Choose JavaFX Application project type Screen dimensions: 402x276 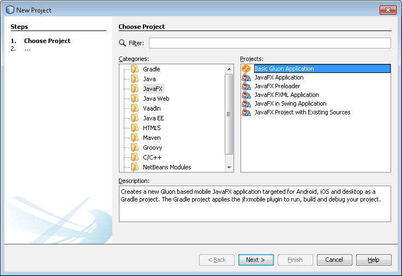click(279, 77)
